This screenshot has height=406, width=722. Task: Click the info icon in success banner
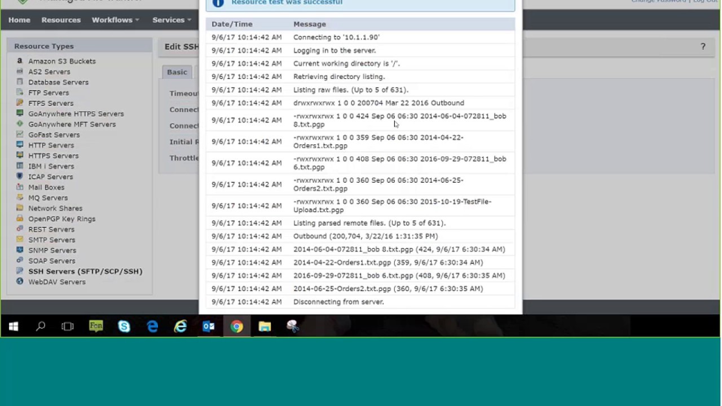point(218,3)
